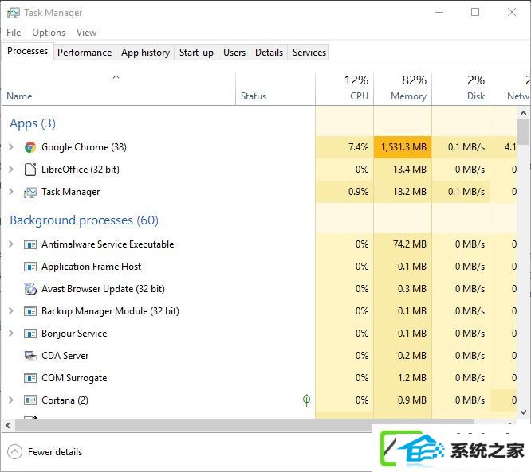Viewport: 531px width, 472px height.
Task: Click the vertical scrollbar up arrow
Action: point(523,113)
